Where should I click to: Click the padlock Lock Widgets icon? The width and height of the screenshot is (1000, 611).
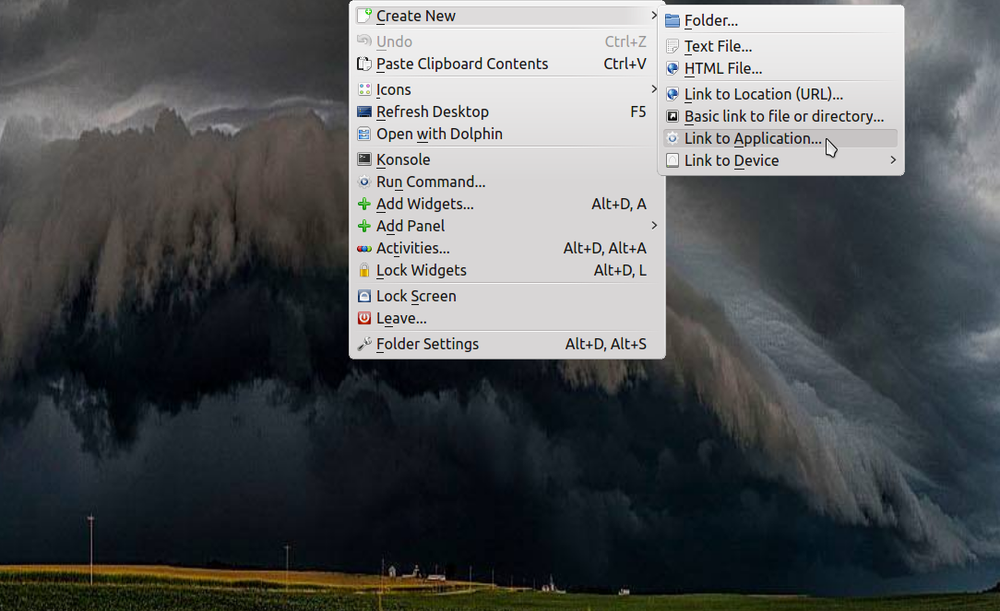click(364, 270)
